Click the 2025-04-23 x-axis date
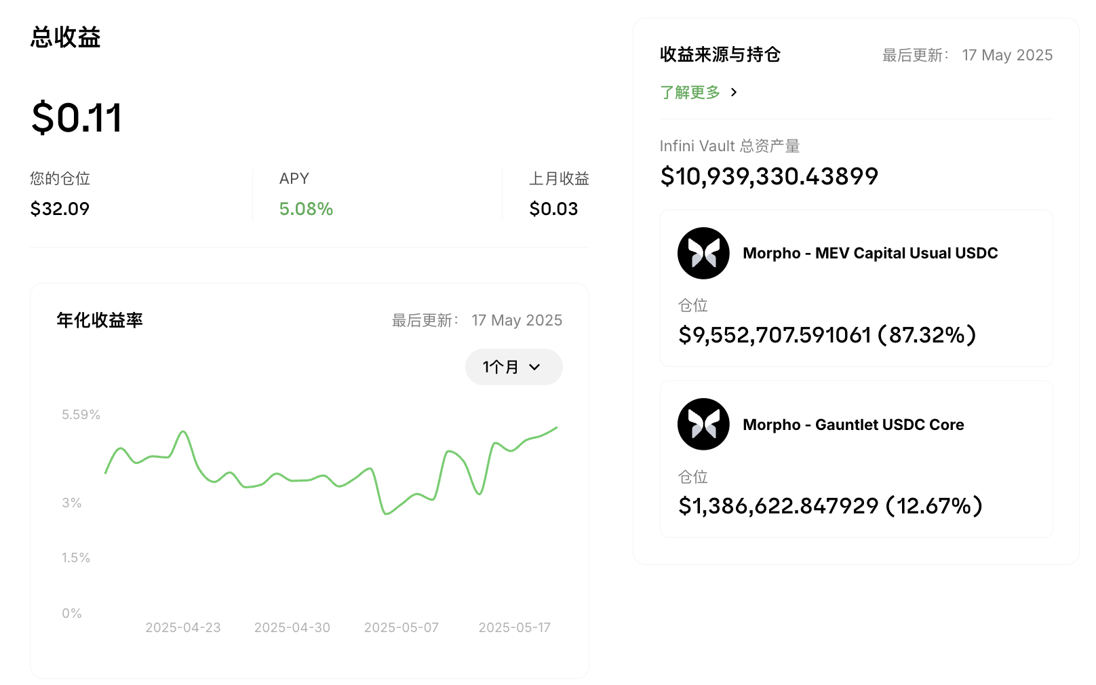This screenshot has width=1096, height=685. pyautogui.click(x=183, y=627)
